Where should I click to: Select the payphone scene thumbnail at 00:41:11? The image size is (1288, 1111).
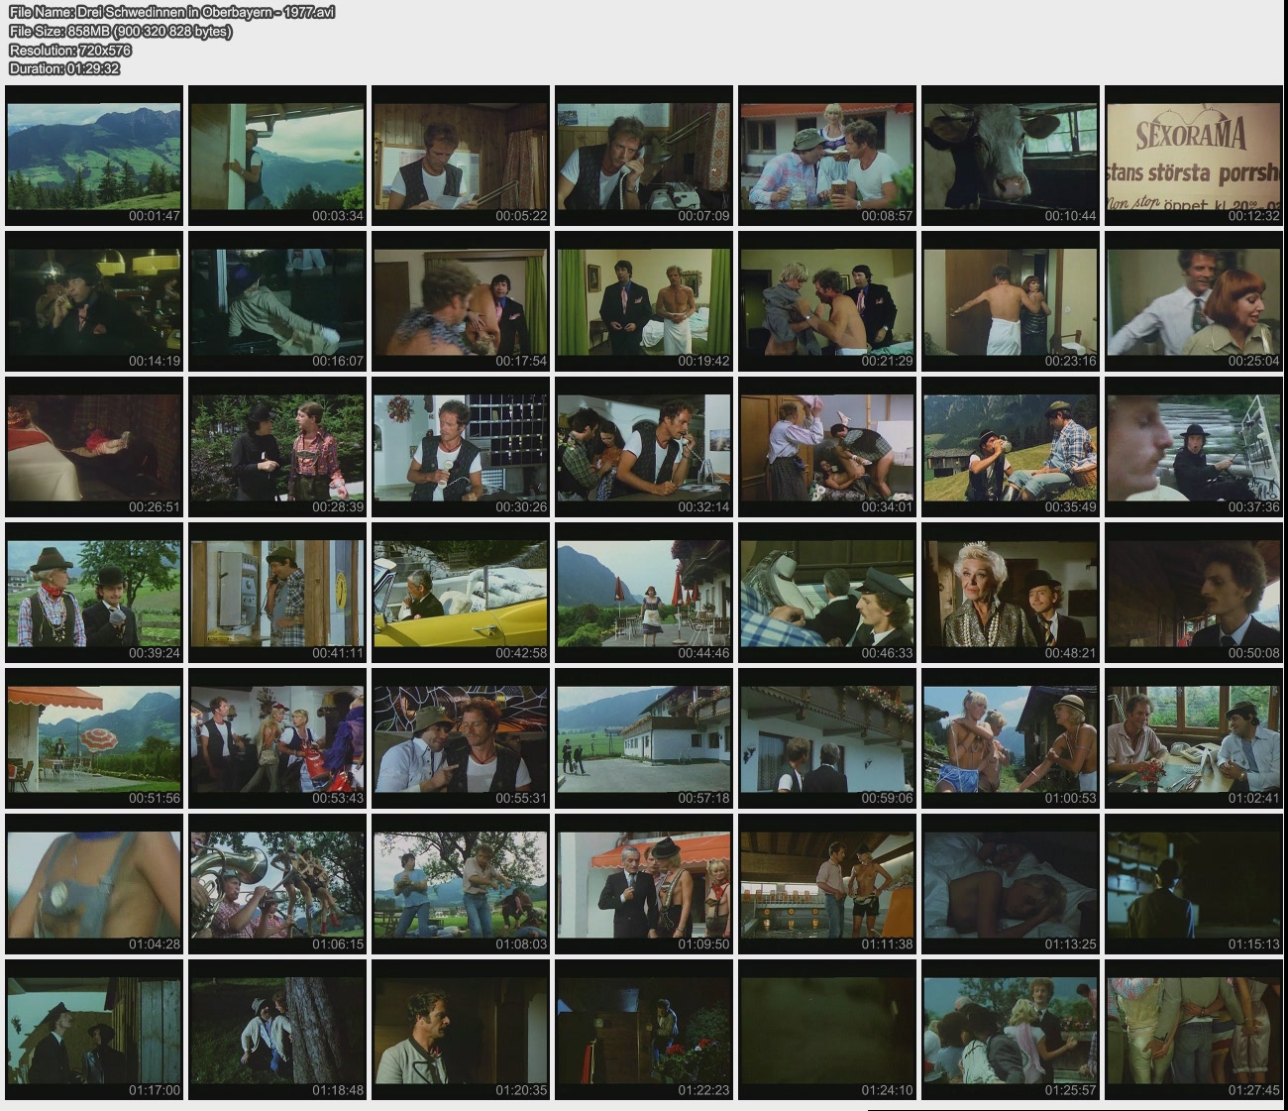[277, 593]
